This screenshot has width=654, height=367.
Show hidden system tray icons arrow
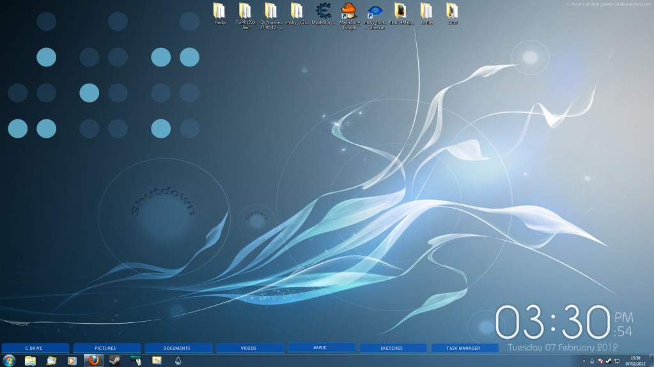click(x=584, y=361)
